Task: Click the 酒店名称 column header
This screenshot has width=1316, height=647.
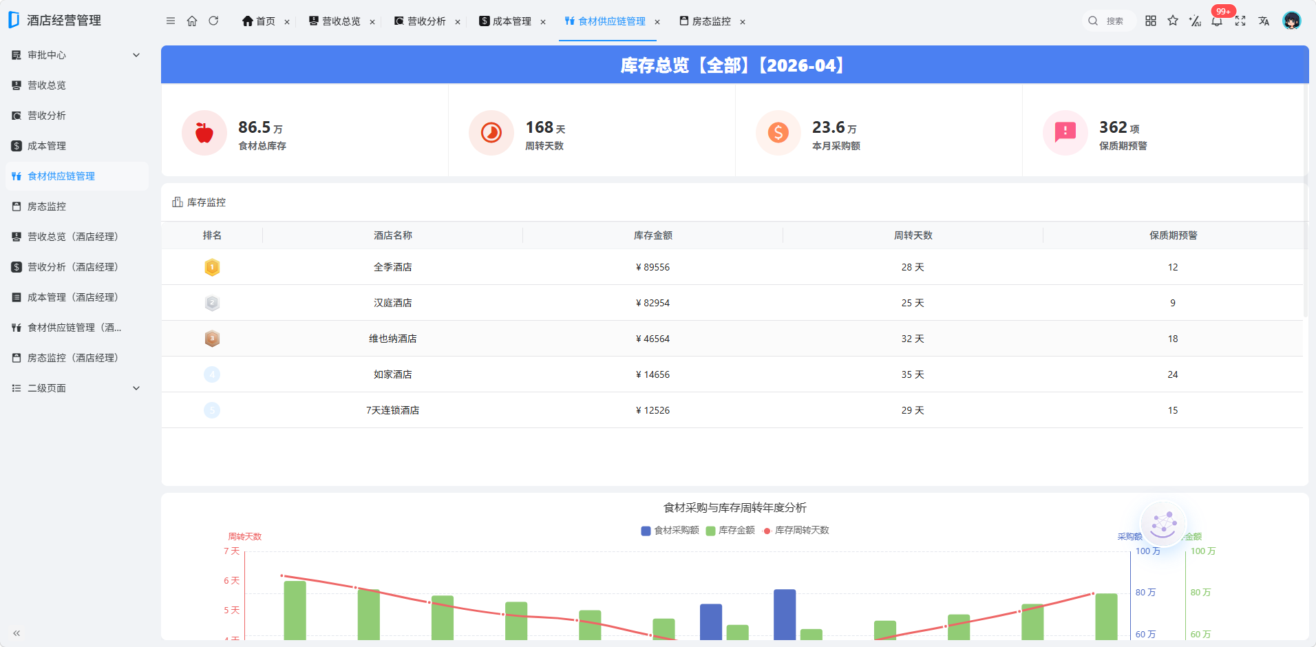Action: pos(393,235)
